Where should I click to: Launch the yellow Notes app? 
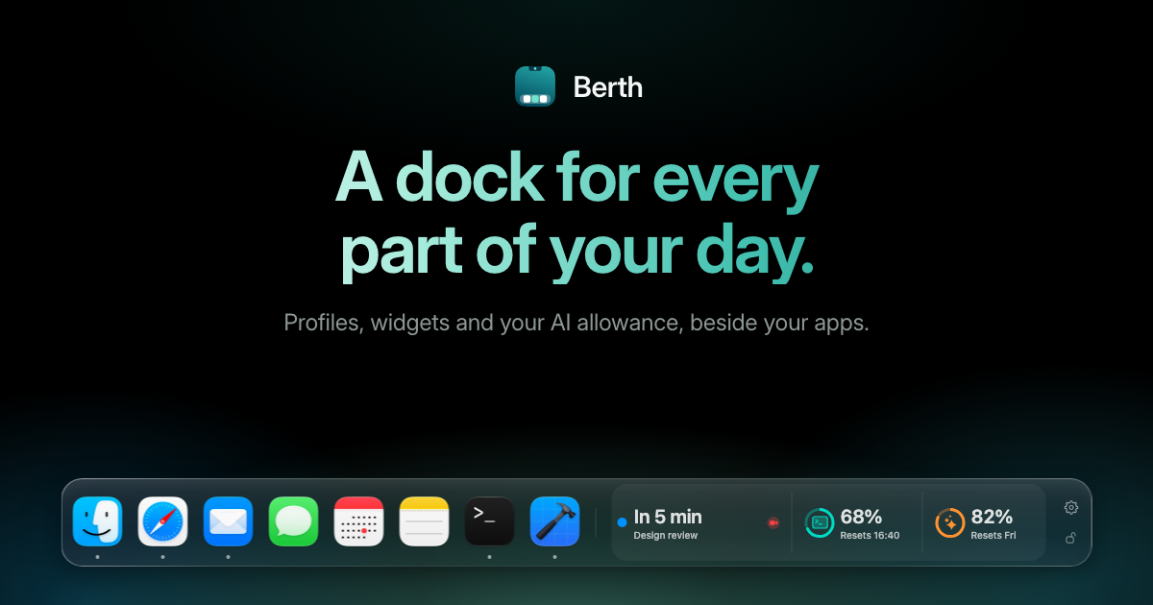(x=425, y=521)
